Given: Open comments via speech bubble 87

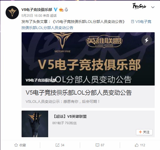Looking at the screenshot, I should [100, 145].
